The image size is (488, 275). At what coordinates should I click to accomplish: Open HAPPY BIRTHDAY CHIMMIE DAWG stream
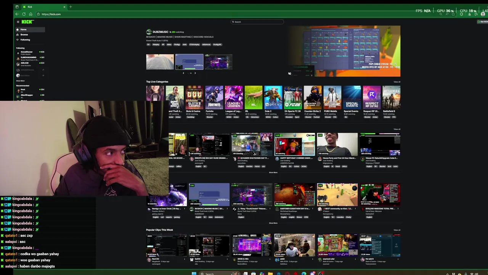(x=295, y=144)
